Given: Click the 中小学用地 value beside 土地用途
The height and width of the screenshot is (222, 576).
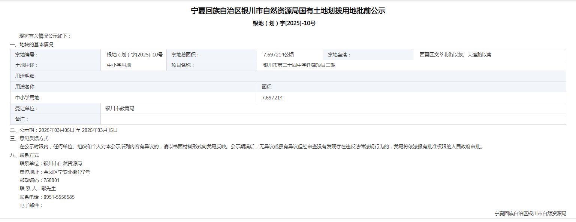Looking at the screenshot, I should pyautogui.click(x=119, y=65).
